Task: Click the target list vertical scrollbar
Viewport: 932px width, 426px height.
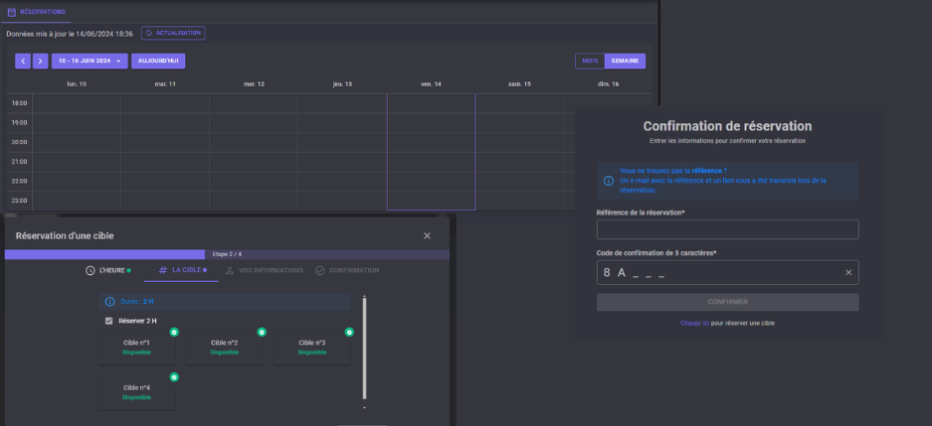Action: (x=364, y=349)
